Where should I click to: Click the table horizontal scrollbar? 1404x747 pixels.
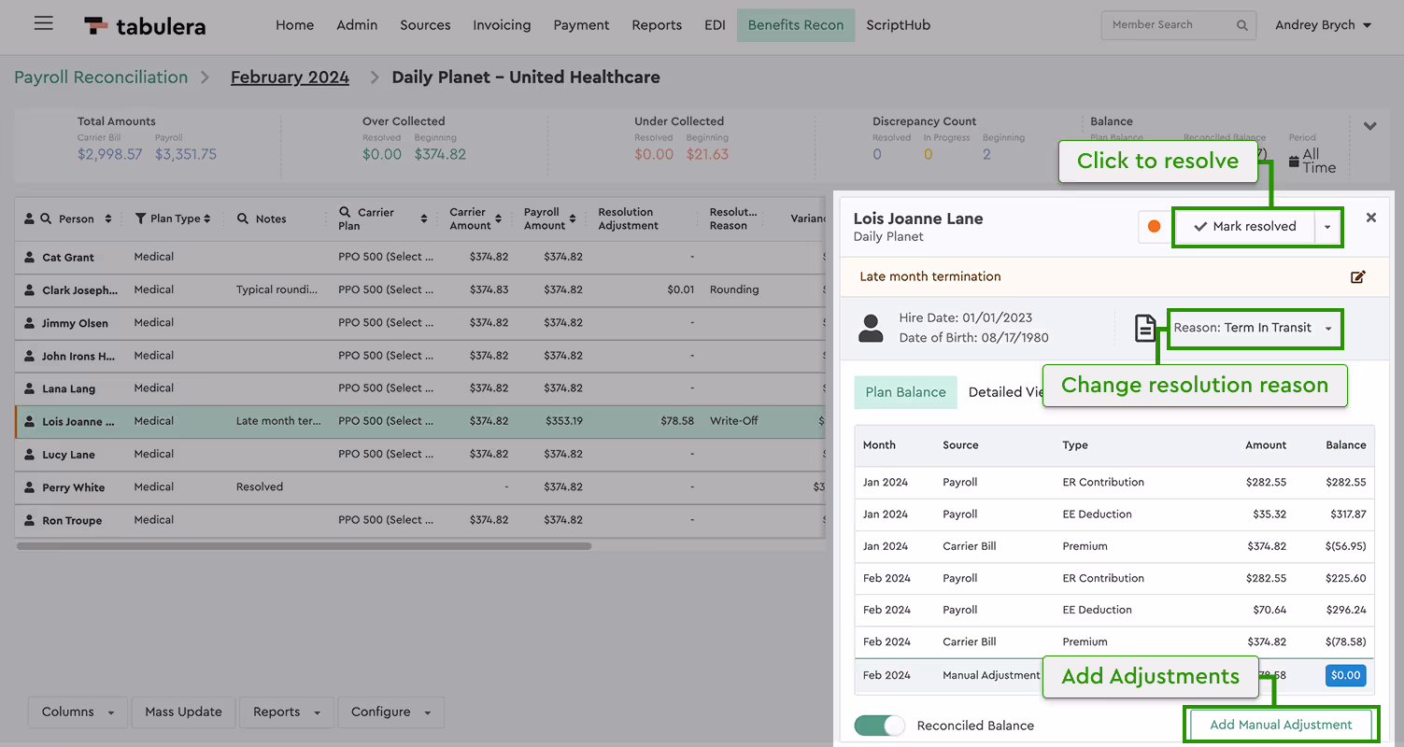click(x=304, y=546)
